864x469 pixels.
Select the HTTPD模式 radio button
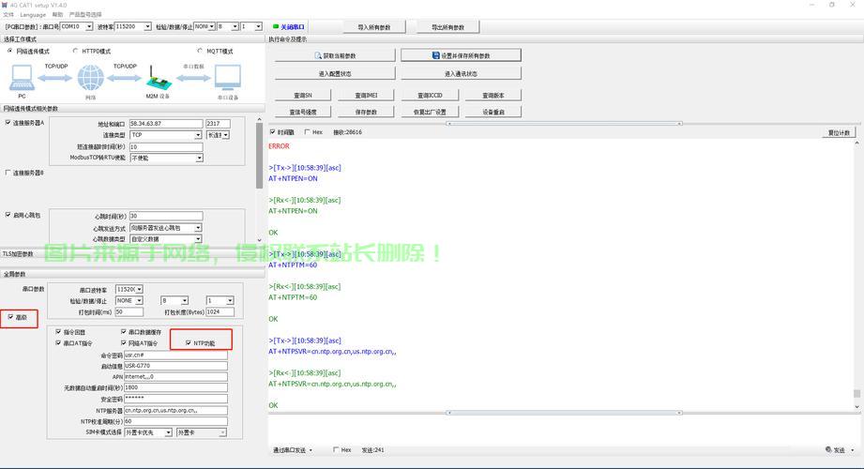click(x=76, y=51)
